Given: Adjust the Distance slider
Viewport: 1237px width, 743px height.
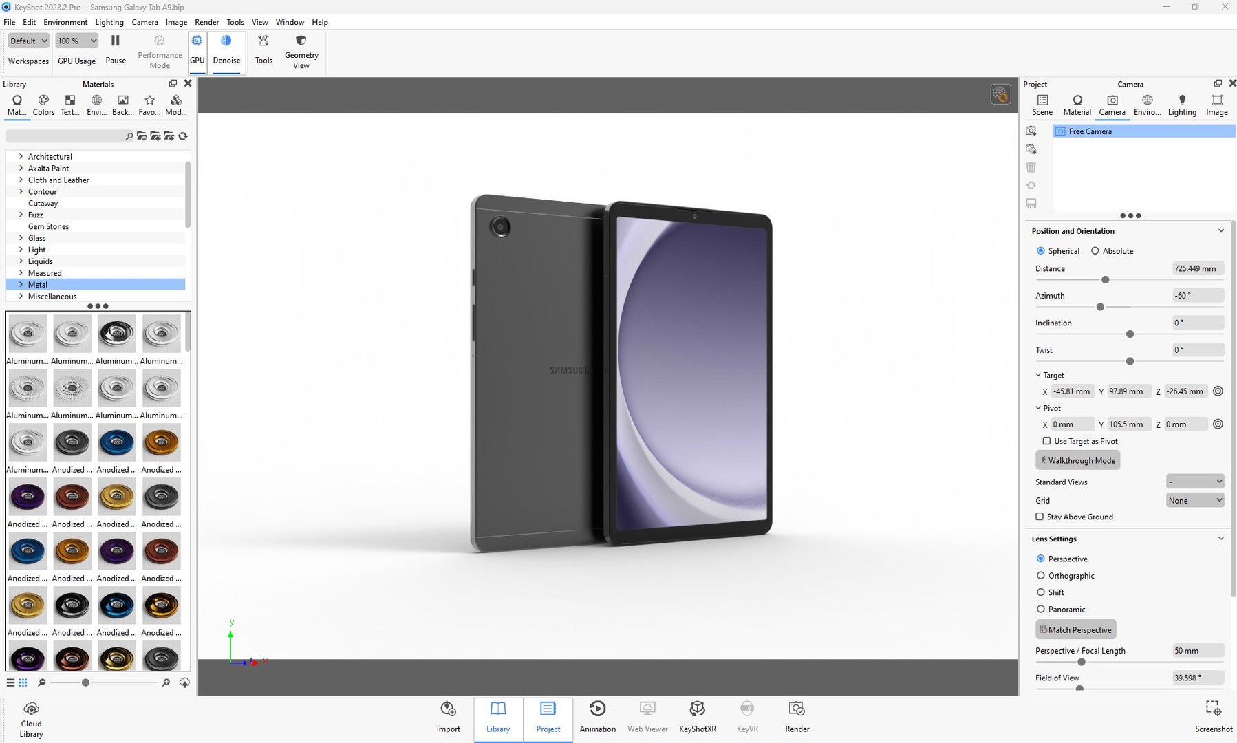Looking at the screenshot, I should coord(1106,280).
